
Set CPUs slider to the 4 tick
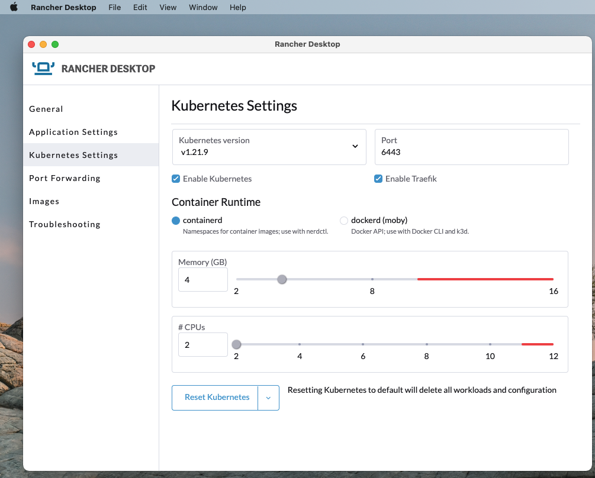coord(300,344)
